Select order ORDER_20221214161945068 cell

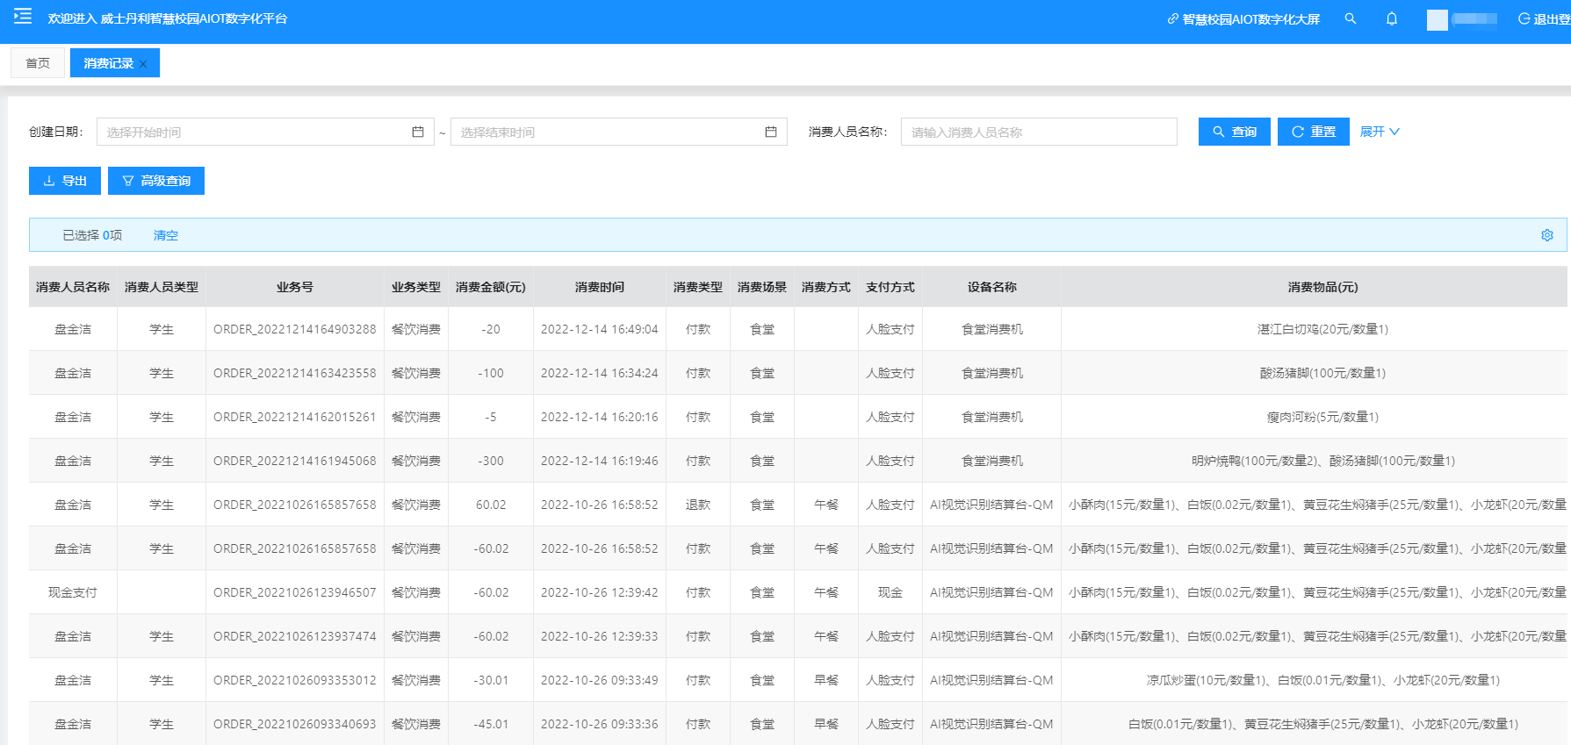coord(295,461)
